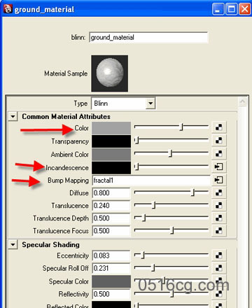Click the Ambient Color slider track
This screenshot has width=252, height=308.
click(171, 153)
